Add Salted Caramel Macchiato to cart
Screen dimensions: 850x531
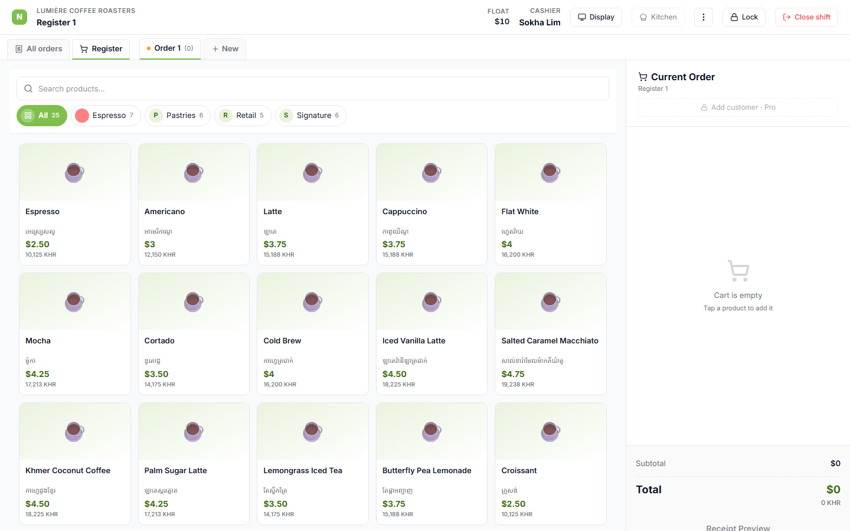click(551, 334)
